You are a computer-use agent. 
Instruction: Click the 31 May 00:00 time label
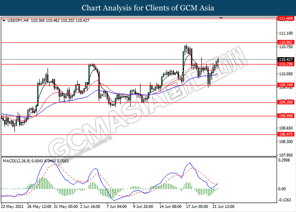pos(66,206)
